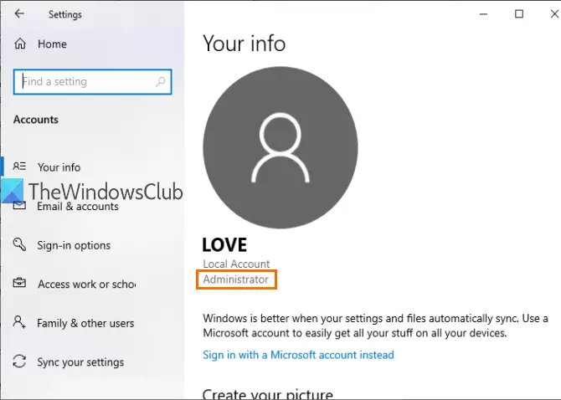Click the search magnifier icon
Image resolution: width=561 pixels, height=400 pixels.
point(160,82)
